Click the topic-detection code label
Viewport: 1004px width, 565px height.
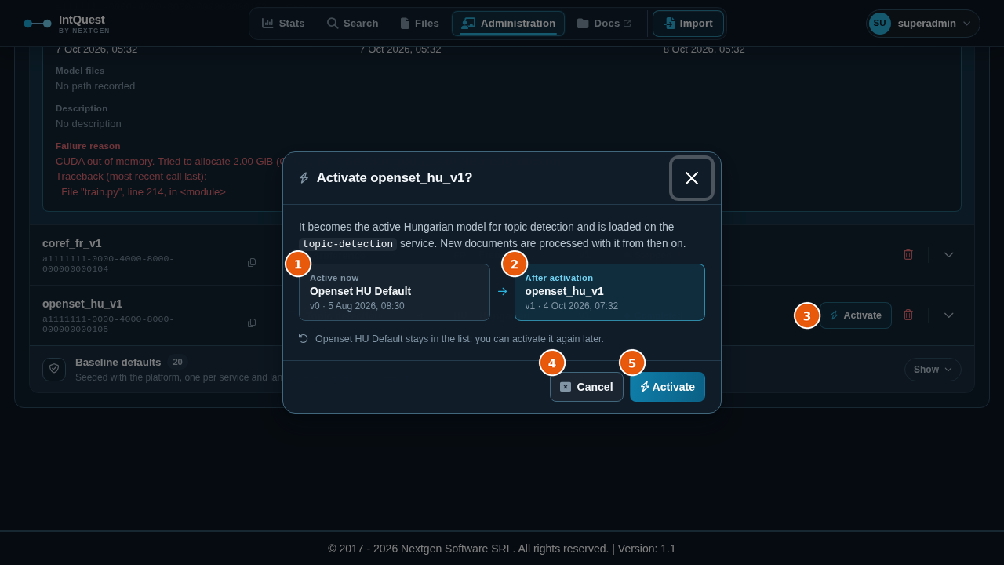tap(347, 244)
